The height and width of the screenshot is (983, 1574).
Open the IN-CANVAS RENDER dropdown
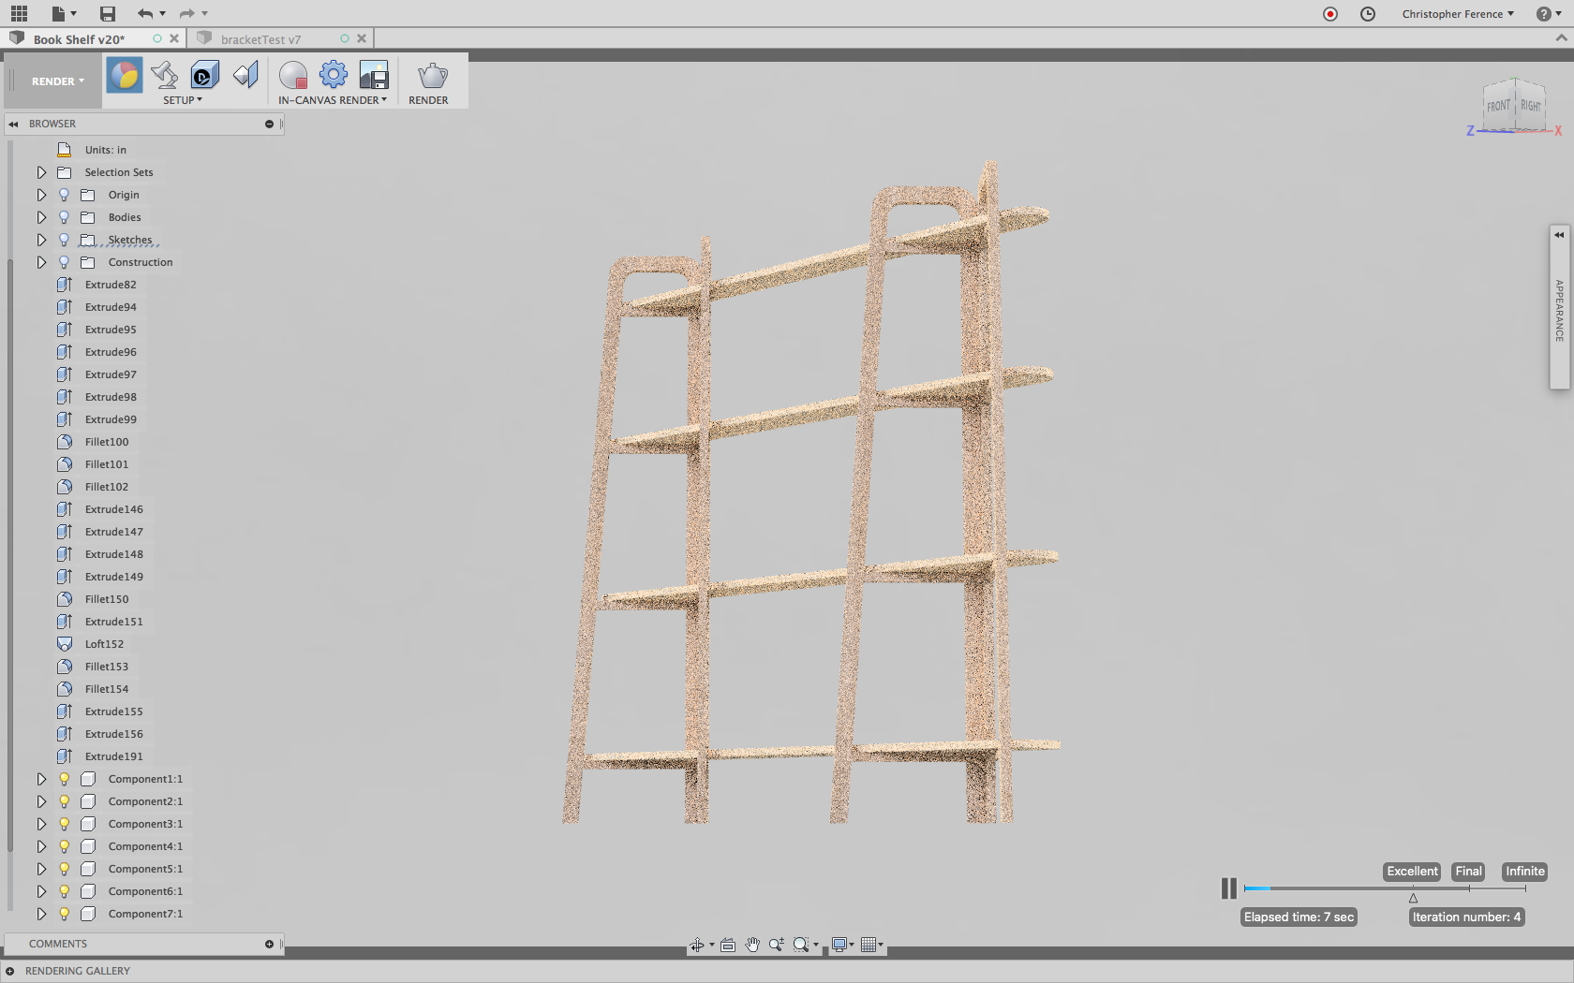pos(333,100)
